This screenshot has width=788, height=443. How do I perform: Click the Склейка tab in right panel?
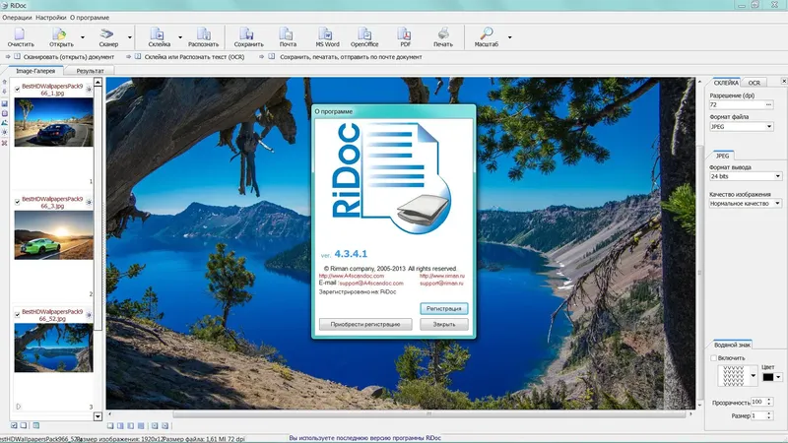726,83
